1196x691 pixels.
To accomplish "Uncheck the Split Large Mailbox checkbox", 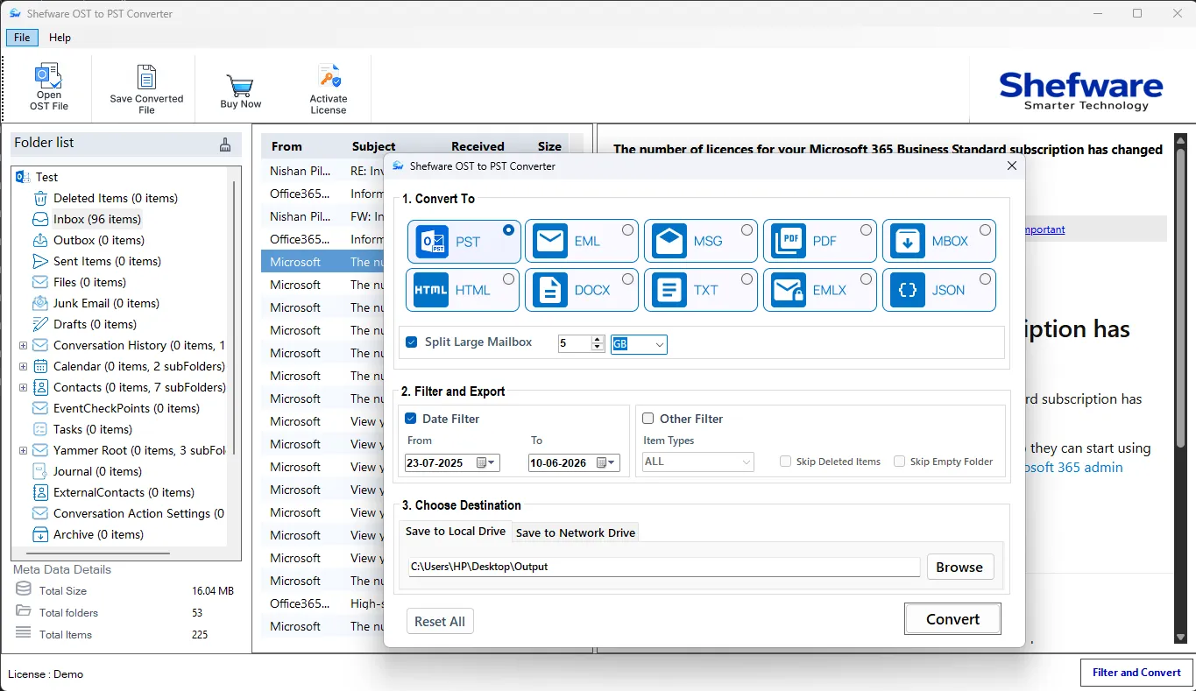I will (411, 342).
